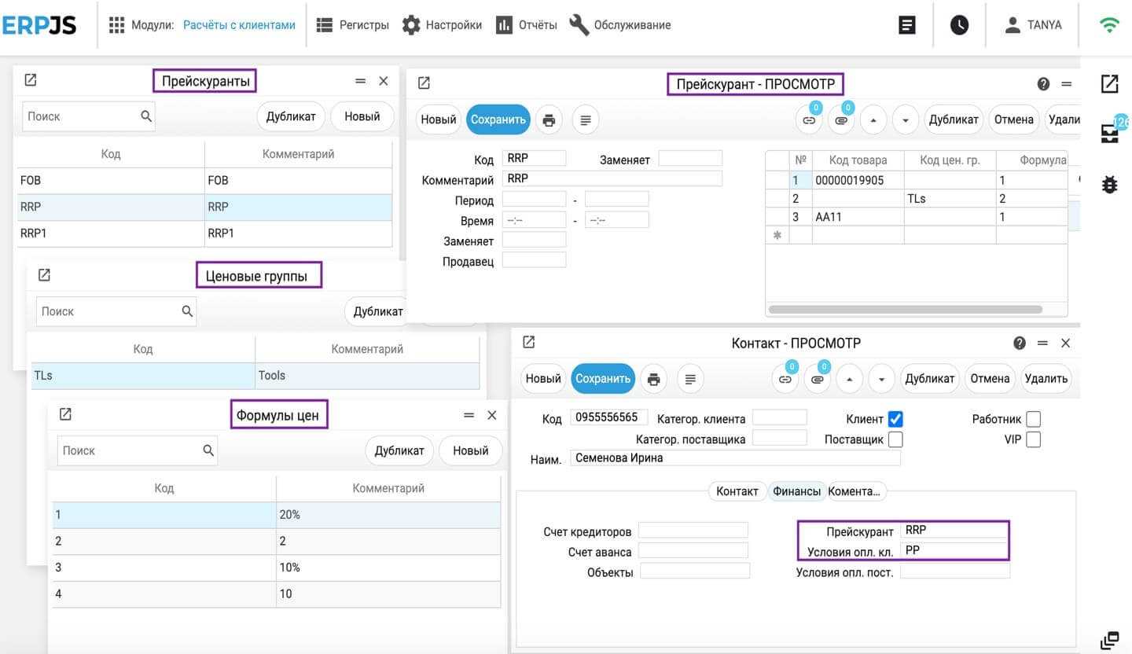Switch to the Финансы tab

click(x=796, y=491)
